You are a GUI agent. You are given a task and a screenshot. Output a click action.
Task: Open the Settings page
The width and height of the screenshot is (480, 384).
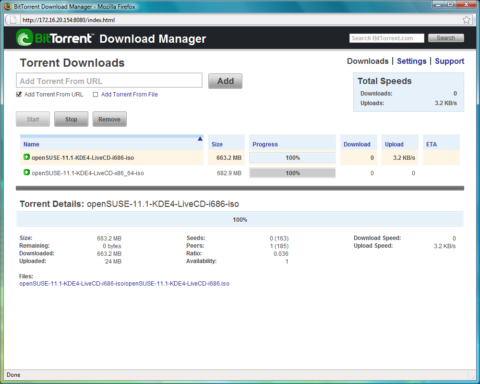(x=411, y=61)
